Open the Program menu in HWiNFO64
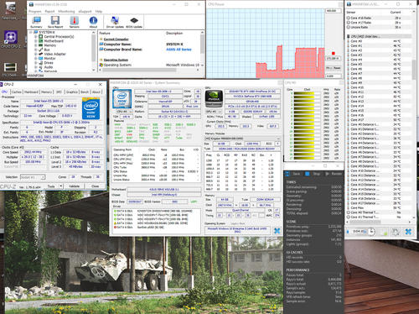The width and height of the screenshot is (419, 314). (x=35, y=12)
